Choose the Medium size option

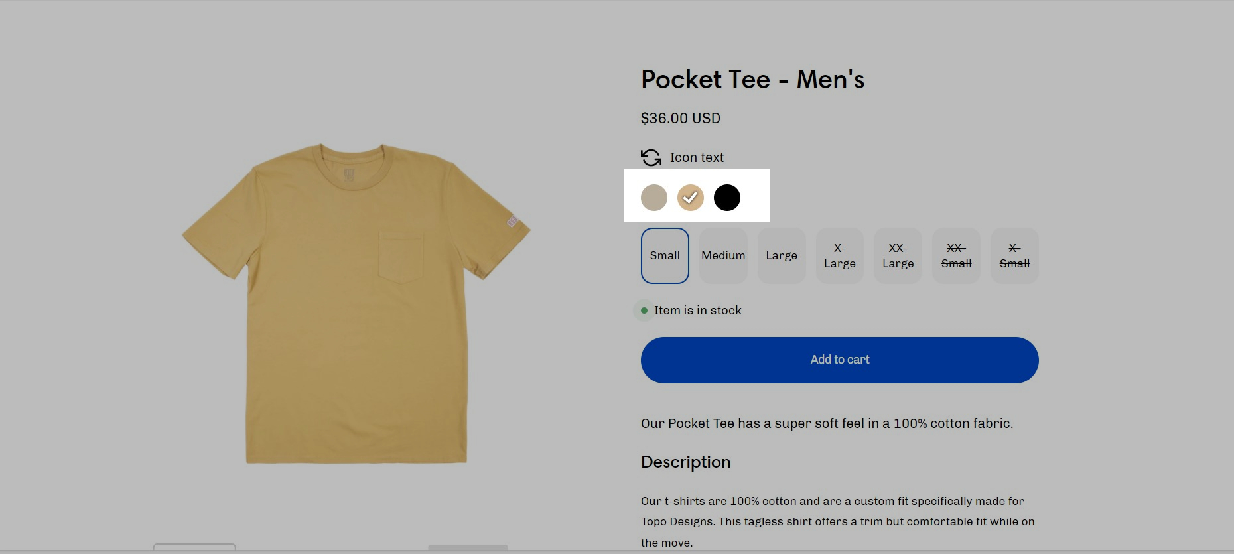point(723,256)
